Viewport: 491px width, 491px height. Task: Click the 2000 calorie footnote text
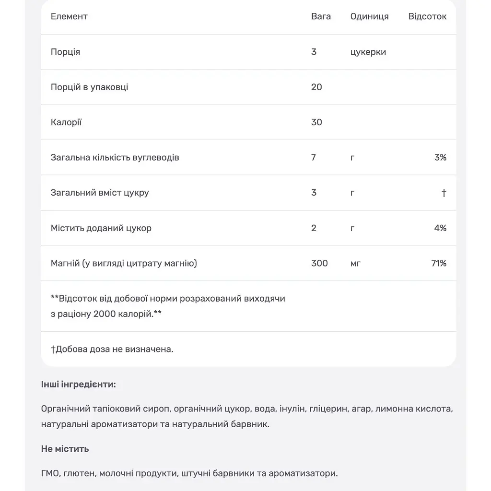click(x=168, y=306)
